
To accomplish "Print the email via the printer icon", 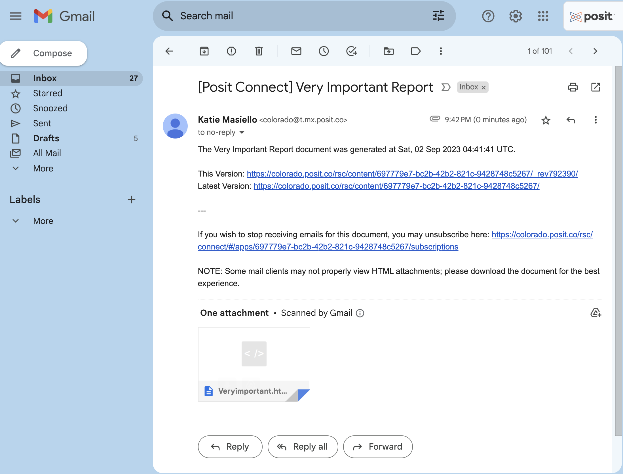I will [x=573, y=87].
